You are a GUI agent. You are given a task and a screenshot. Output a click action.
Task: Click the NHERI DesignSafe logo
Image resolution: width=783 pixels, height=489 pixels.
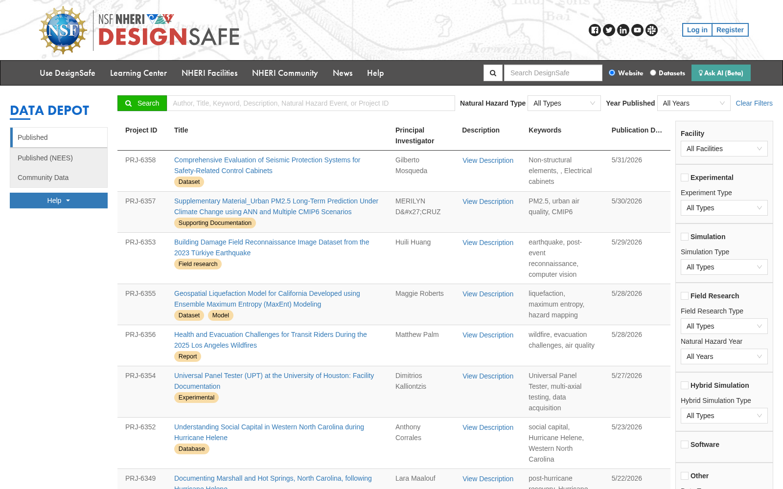(168, 30)
